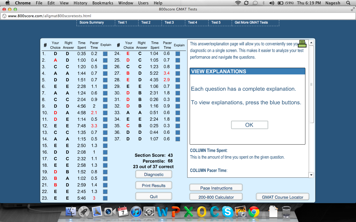Click the 7:48 time spent for question 12
This screenshot has height=222, width=356.
[x=82, y=126]
